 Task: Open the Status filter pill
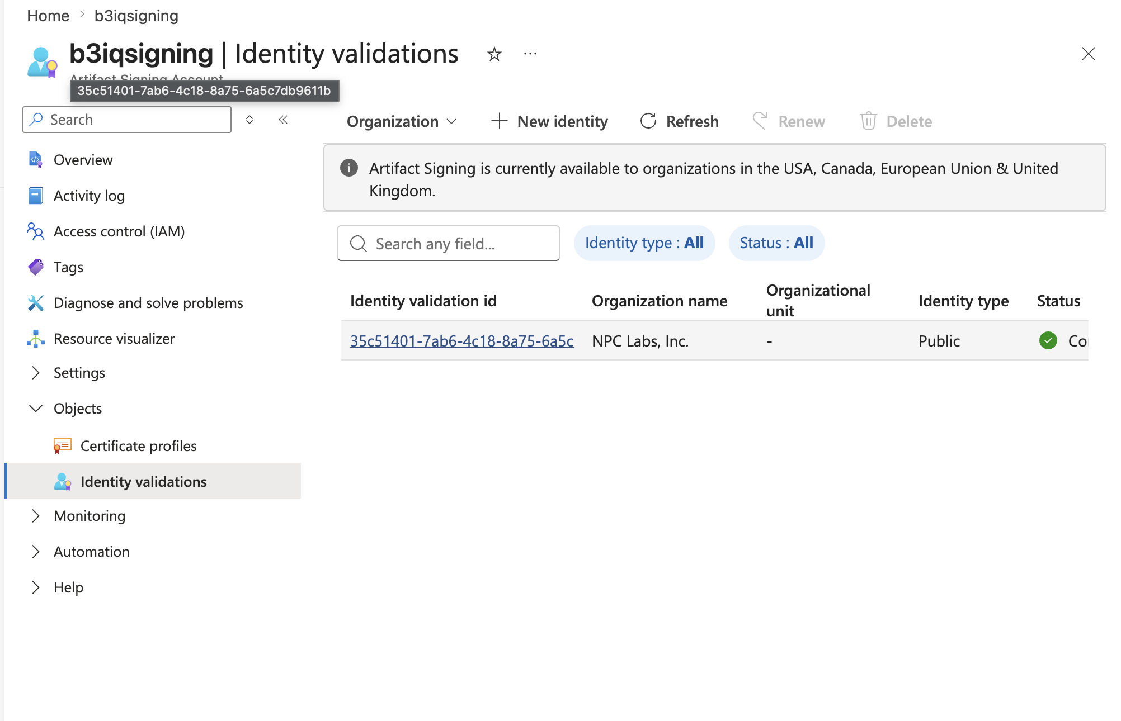776,243
